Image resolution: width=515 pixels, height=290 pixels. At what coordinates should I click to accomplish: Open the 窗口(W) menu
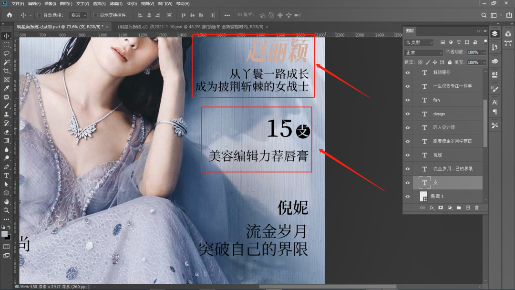point(165,4)
